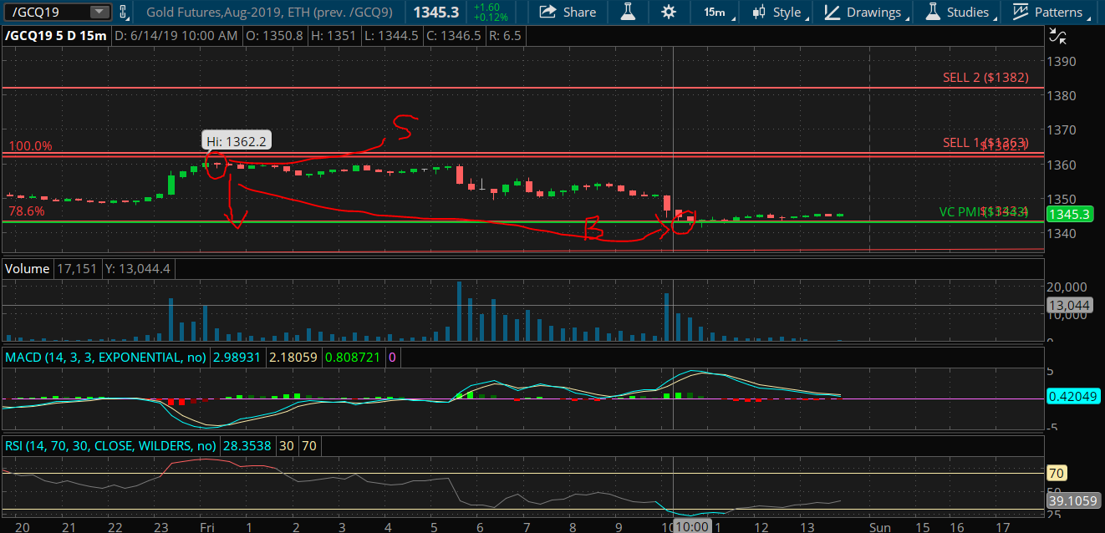Click the 78.6% Fibonacci level label

click(x=26, y=212)
